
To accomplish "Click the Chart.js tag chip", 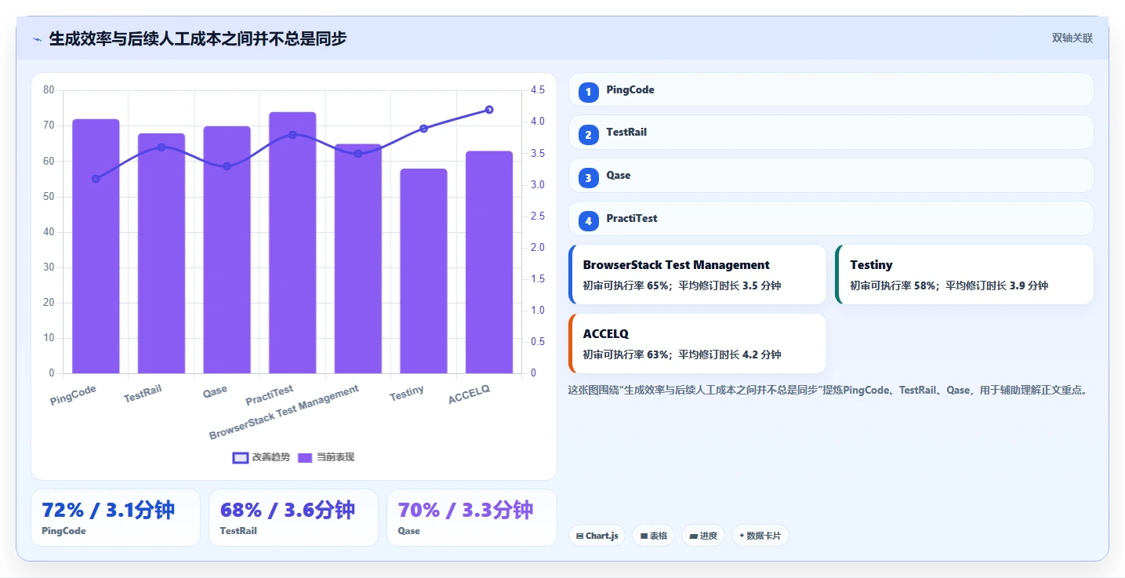I will coord(597,536).
